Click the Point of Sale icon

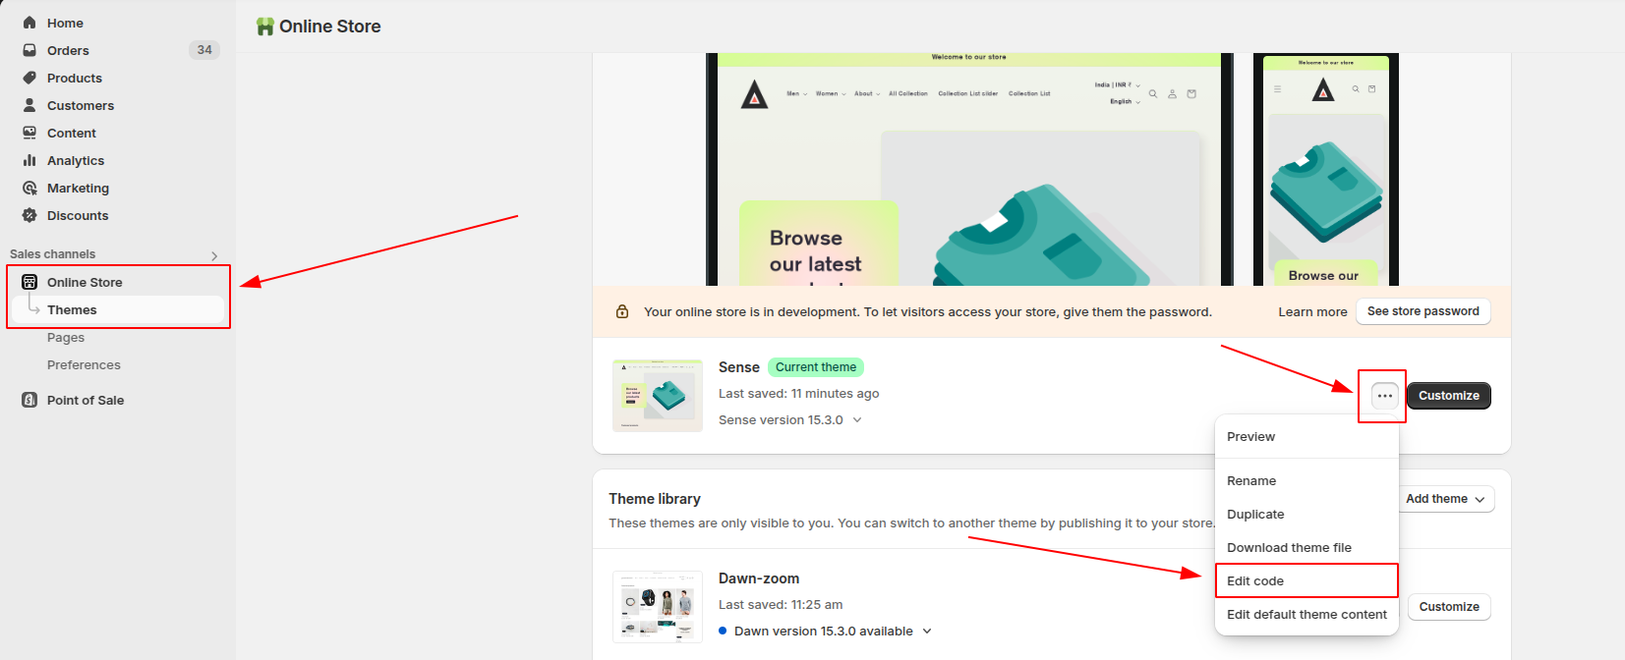(x=29, y=400)
